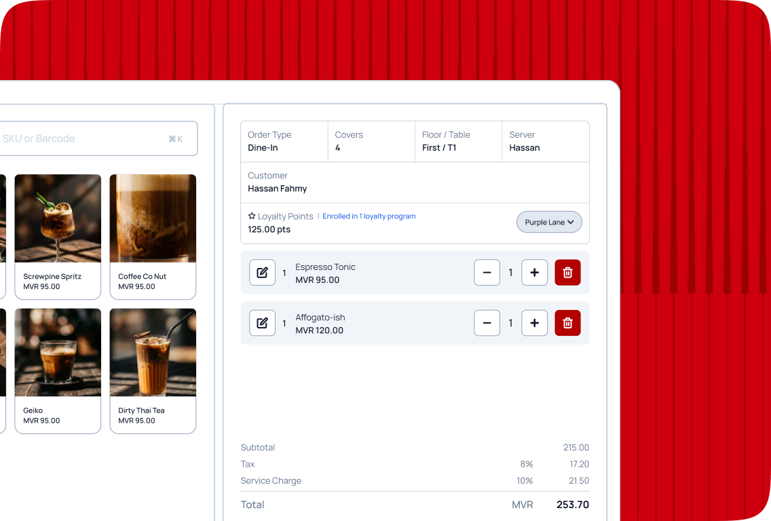Click the 125.00 pts loyalty balance
The image size is (771, 521).
(x=269, y=229)
